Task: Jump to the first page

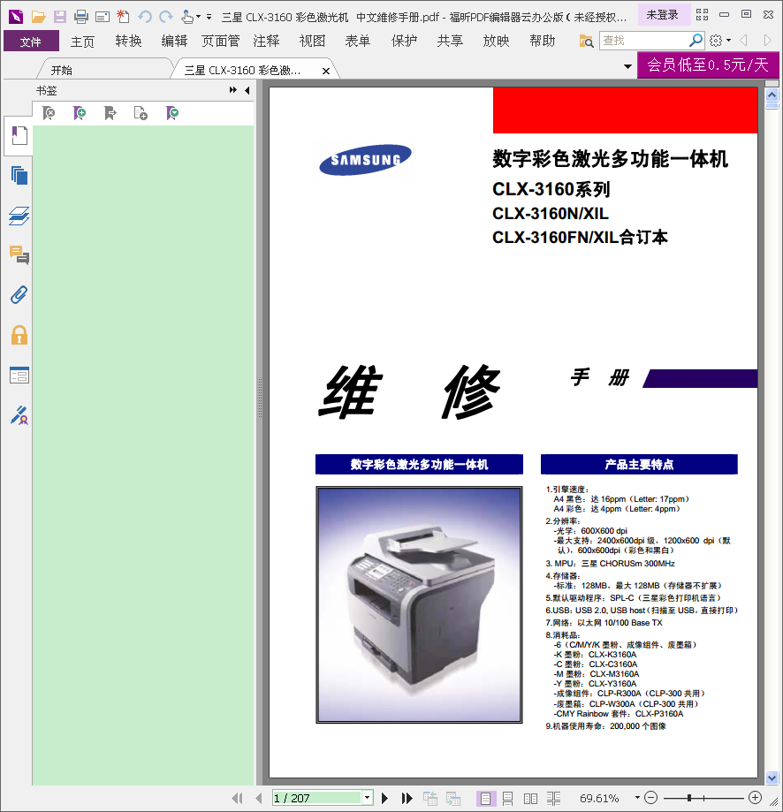Action: [x=238, y=798]
